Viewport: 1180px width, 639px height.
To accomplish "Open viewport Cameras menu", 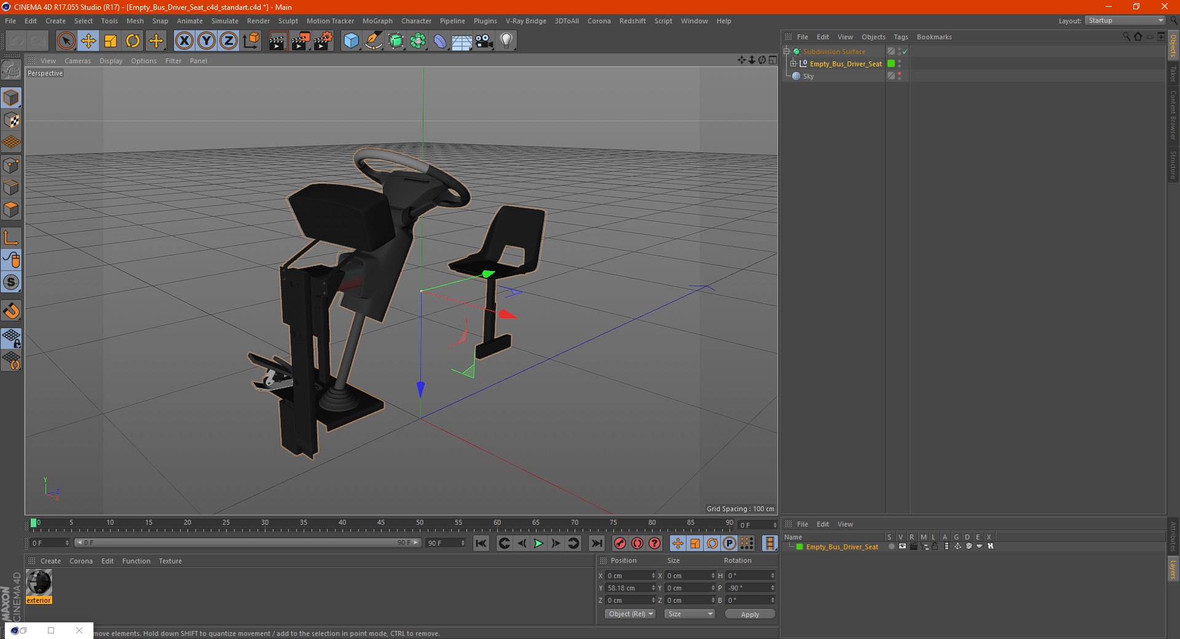I will tap(77, 61).
